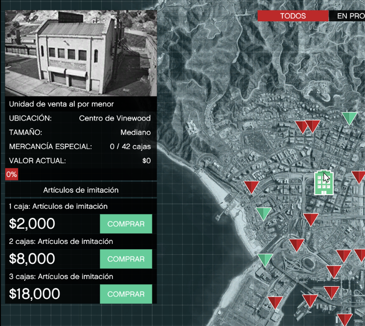Select the bottom-most red marker on the map

pos(345,320)
